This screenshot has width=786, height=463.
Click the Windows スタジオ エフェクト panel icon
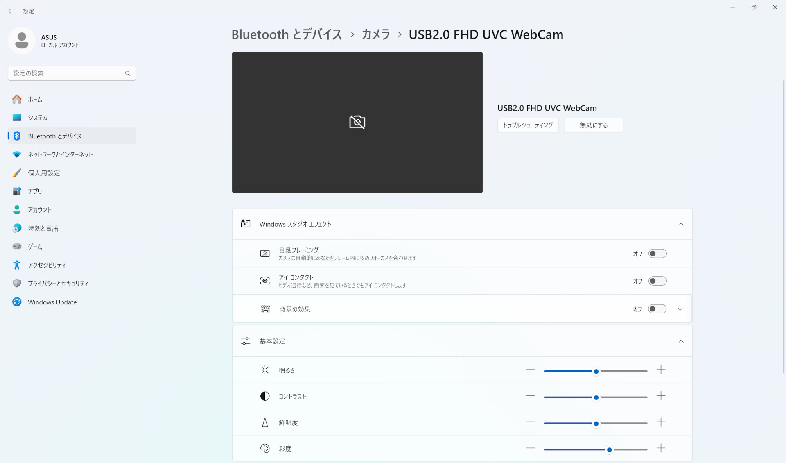point(246,224)
